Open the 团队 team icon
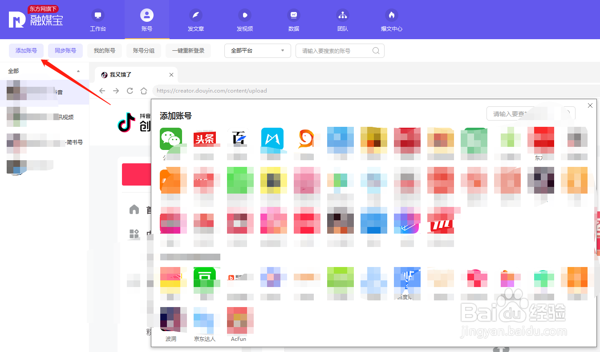This screenshot has height=352, width=600. 343,15
